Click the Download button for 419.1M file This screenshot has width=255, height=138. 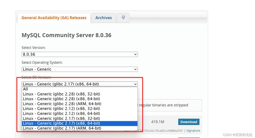189,122
